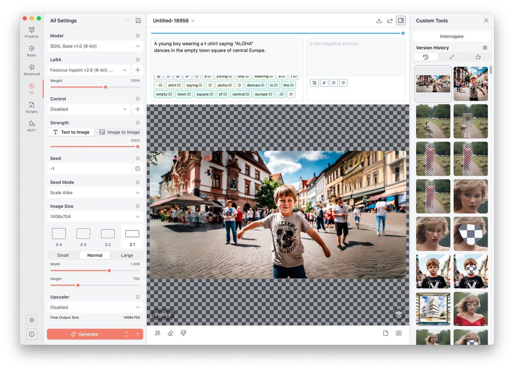This screenshot has height=371, width=514.
Task: Click the 'saying' prompt token chip
Action: 194,85
